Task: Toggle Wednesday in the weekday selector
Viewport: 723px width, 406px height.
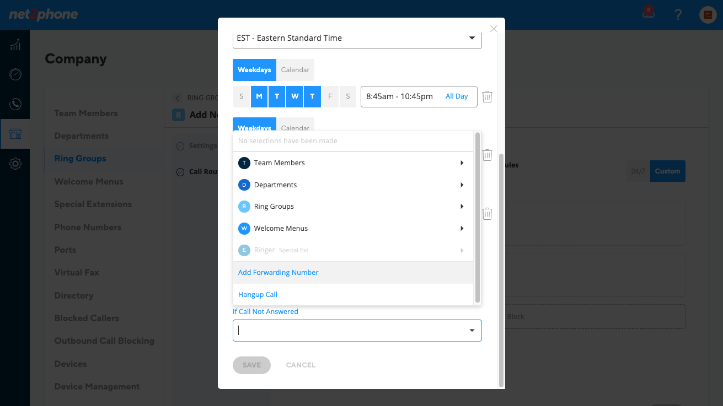Action: point(295,96)
